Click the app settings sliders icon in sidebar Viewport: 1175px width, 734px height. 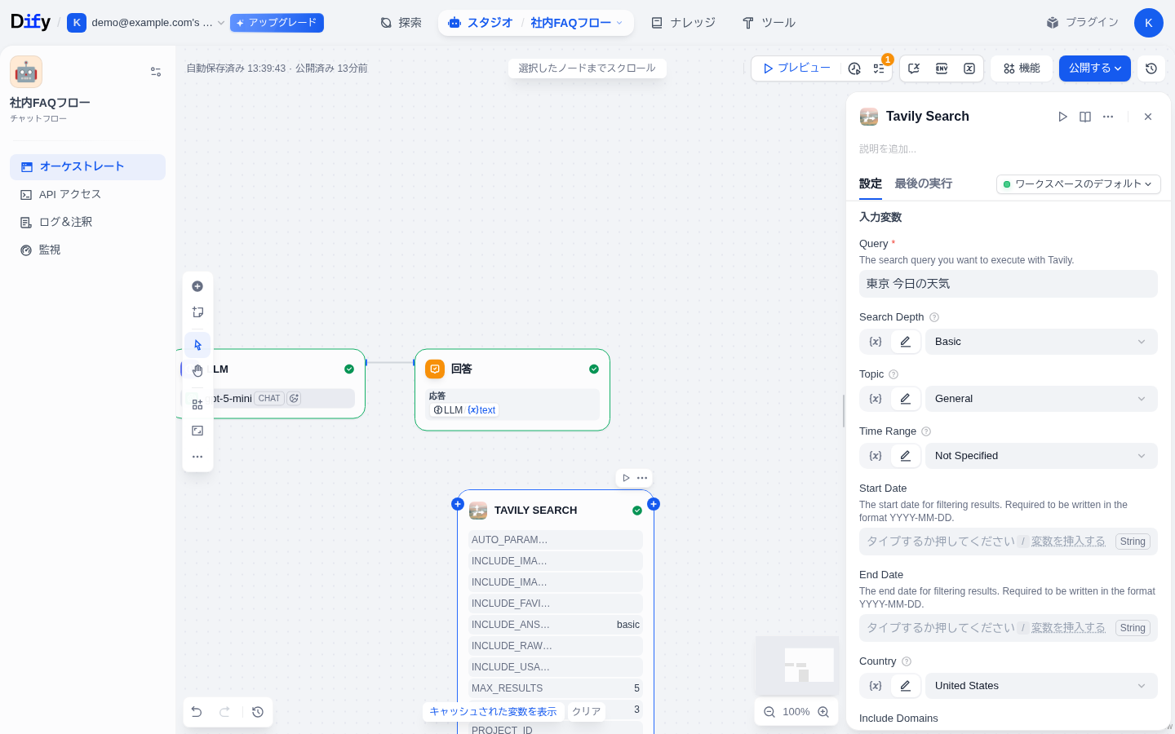[x=156, y=72]
